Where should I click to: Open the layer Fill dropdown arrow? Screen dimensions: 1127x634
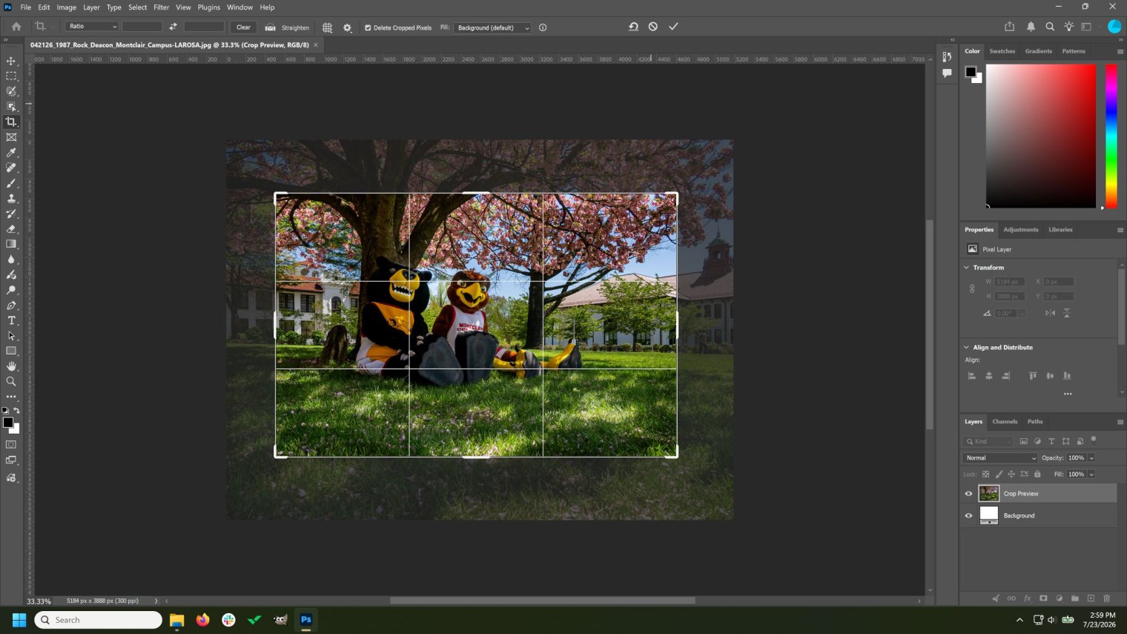tap(1091, 475)
